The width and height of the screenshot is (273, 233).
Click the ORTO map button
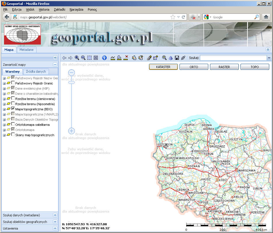pos(194,67)
